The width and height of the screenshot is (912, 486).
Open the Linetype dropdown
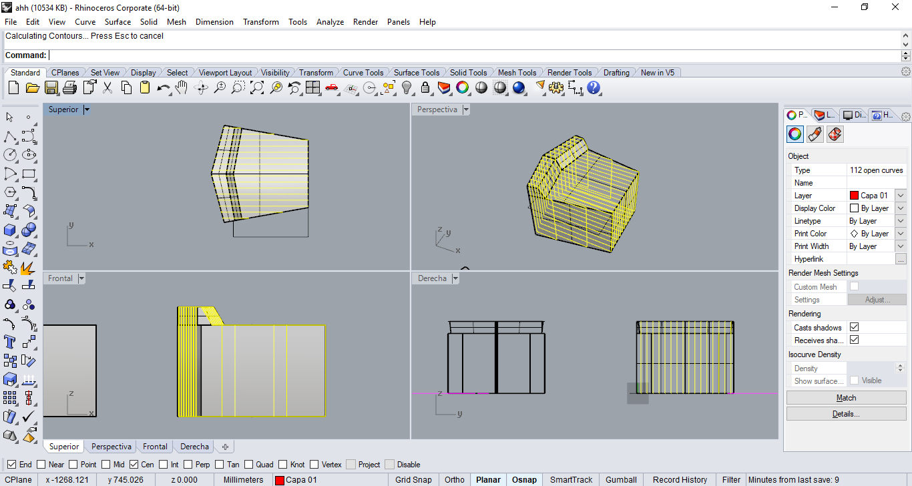pyautogui.click(x=900, y=221)
